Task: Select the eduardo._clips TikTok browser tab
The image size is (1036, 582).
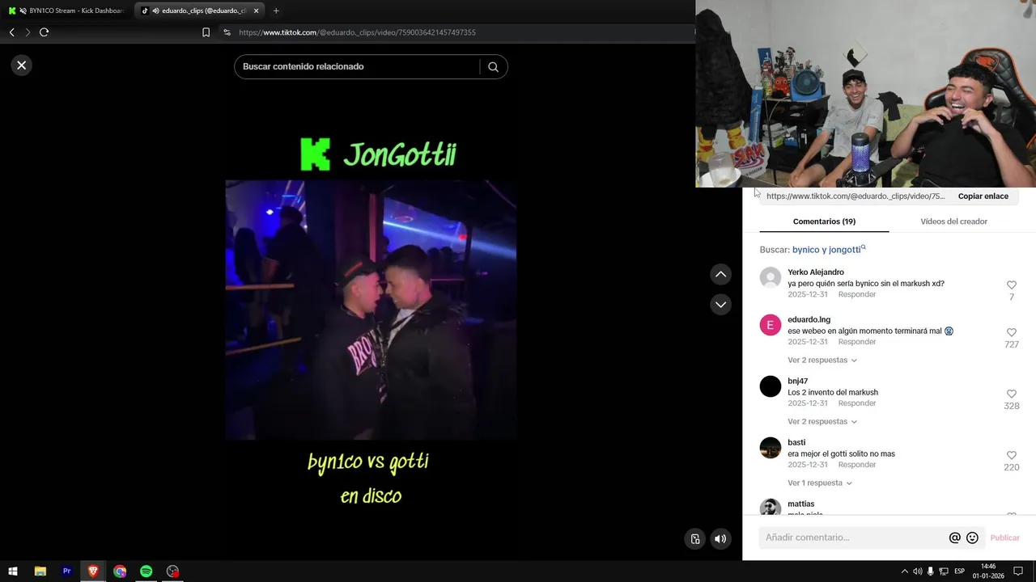Action: tap(198, 11)
